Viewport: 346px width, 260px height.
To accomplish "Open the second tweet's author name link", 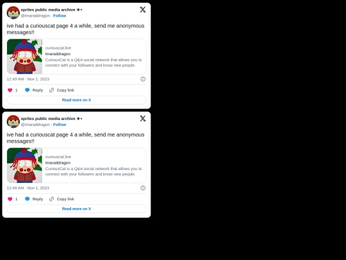I will point(51,119).
